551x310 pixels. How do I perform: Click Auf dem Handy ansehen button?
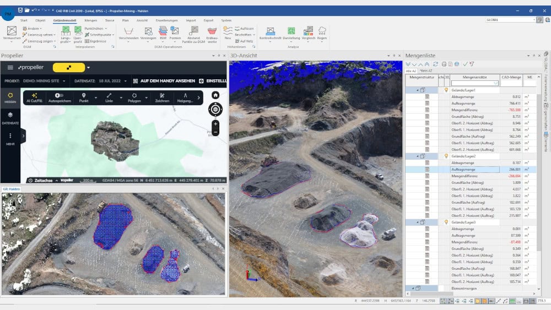(x=164, y=81)
